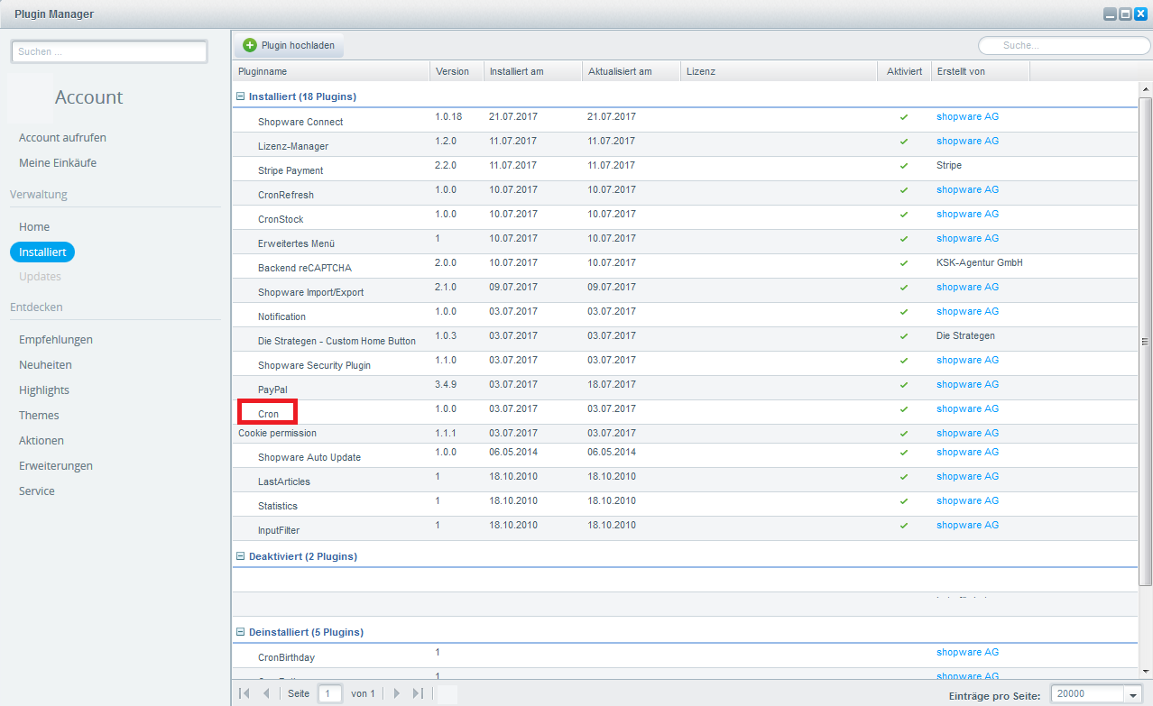
Task: Select the CronBirthday plugin name
Action: point(286,657)
